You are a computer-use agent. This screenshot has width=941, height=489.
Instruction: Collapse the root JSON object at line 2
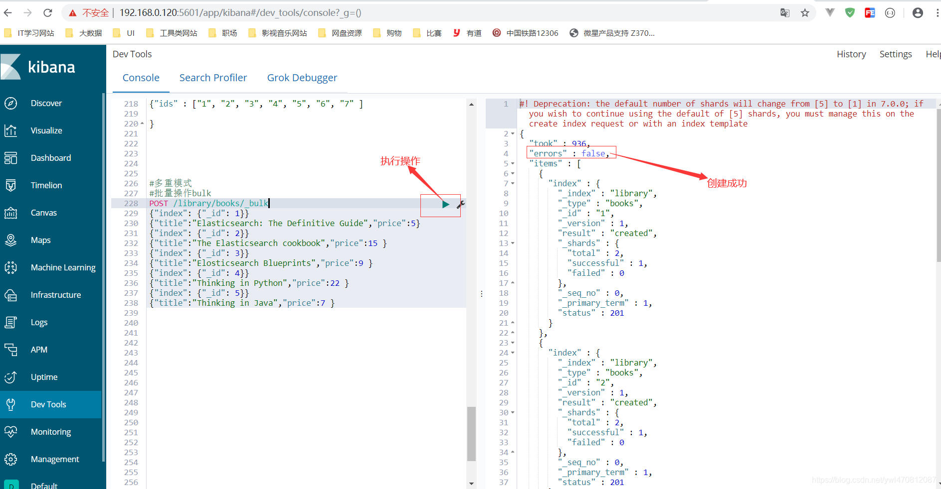pyautogui.click(x=513, y=133)
